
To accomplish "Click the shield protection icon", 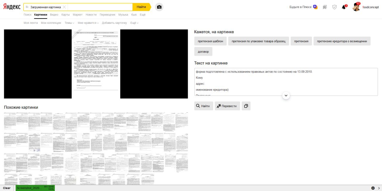I will [x=335, y=7].
